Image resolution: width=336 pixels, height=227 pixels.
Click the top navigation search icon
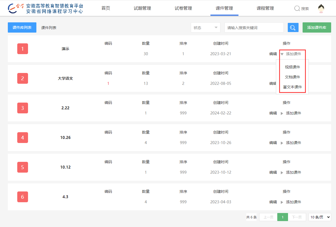tap(297, 9)
